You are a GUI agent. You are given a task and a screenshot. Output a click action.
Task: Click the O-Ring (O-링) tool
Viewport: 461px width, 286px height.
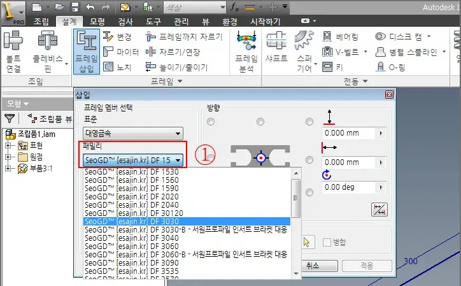pyautogui.click(x=390, y=67)
